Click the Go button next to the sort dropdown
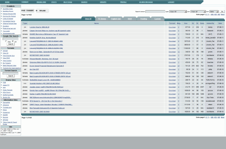 tap(222, 12)
